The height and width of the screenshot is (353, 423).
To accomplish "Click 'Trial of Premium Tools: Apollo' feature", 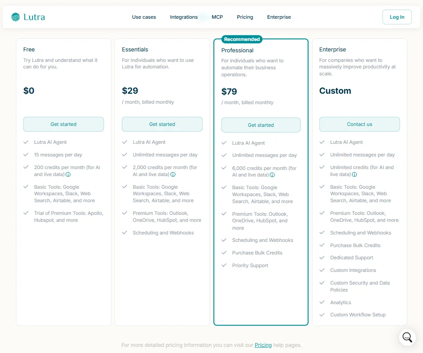I will coord(68,217).
